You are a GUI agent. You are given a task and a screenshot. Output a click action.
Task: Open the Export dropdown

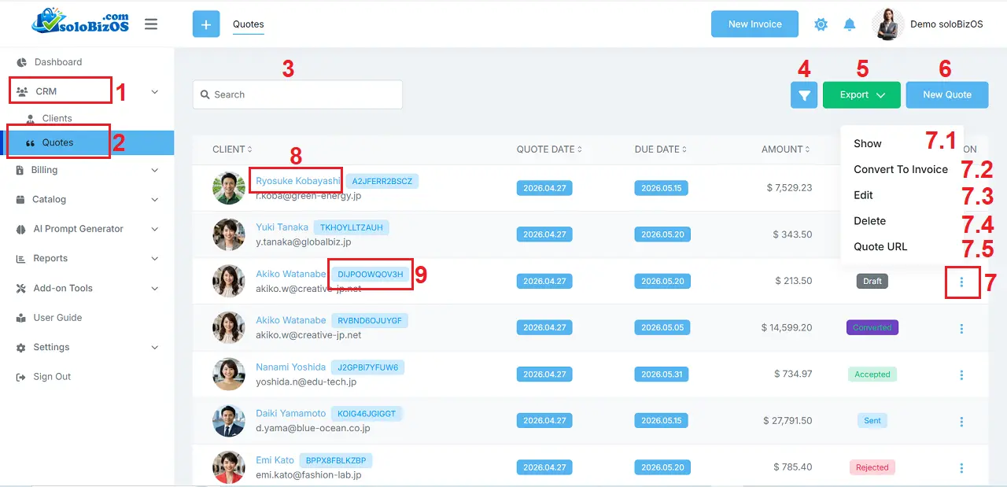click(x=861, y=94)
